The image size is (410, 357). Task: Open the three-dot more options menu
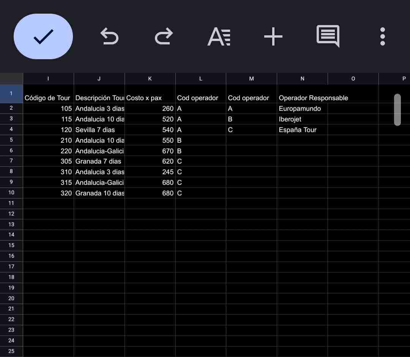(382, 36)
